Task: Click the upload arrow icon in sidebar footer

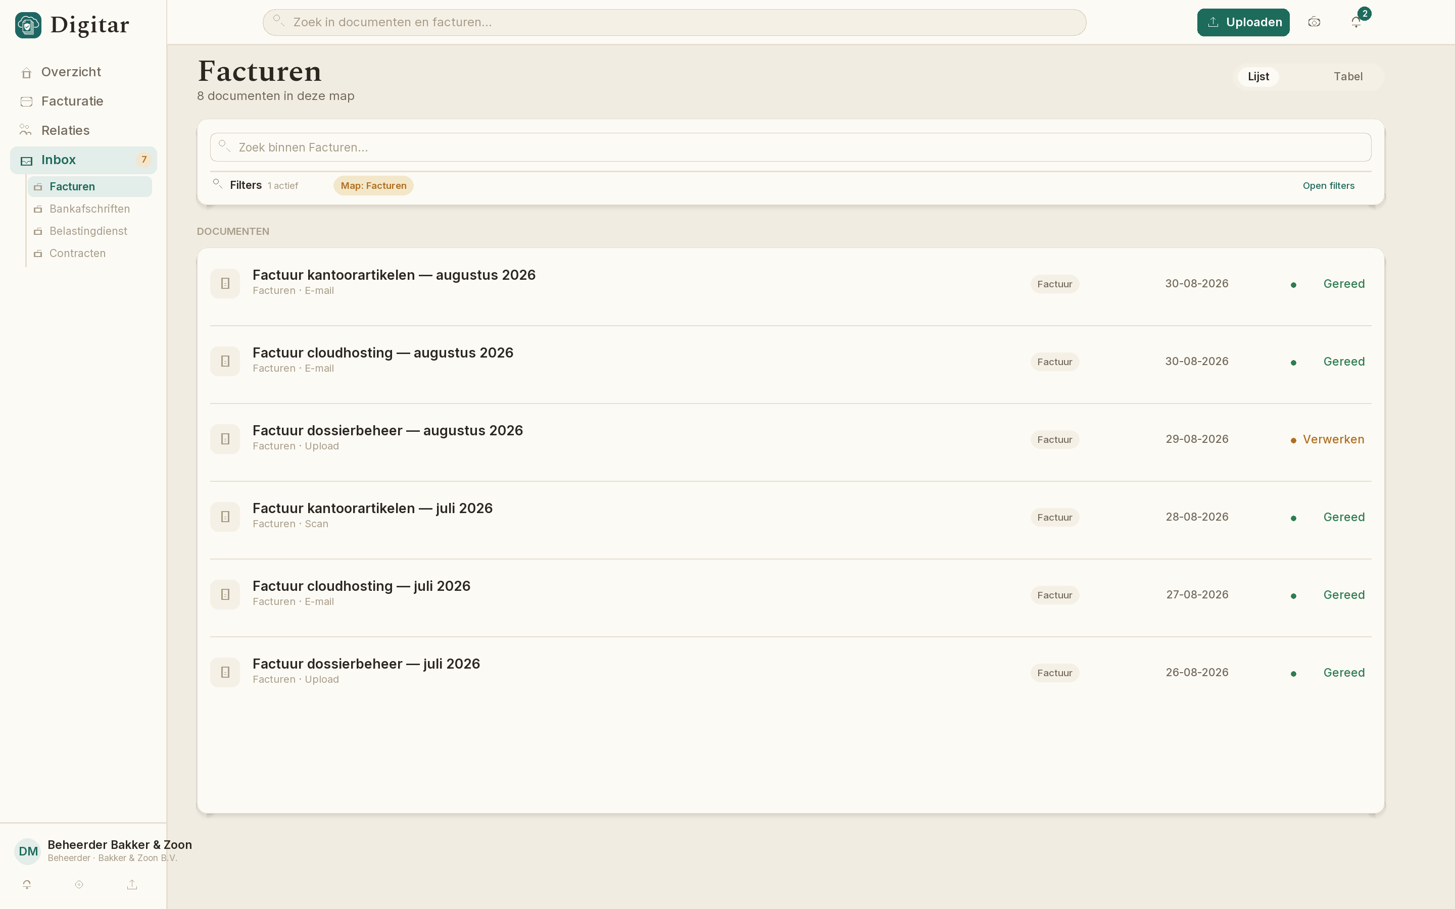Action: (x=132, y=884)
